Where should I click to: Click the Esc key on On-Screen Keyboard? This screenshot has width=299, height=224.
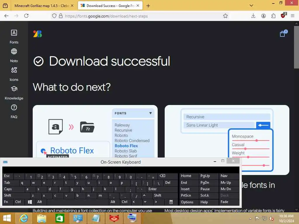point(8,176)
